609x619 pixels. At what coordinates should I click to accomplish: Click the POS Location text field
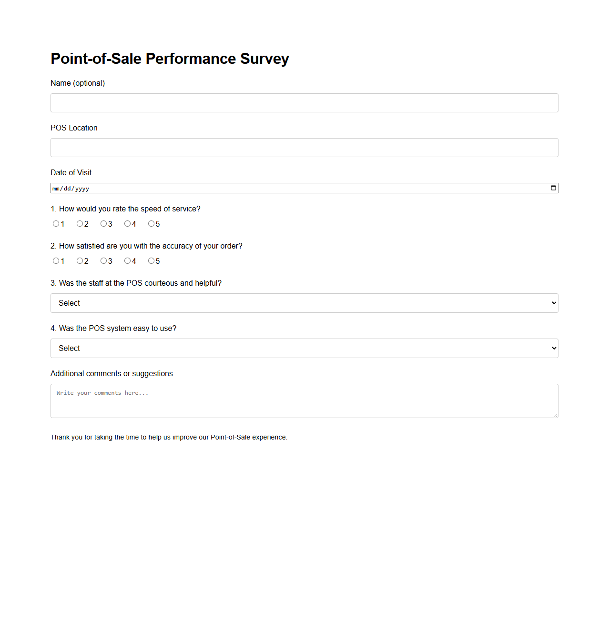[x=304, y=148]
